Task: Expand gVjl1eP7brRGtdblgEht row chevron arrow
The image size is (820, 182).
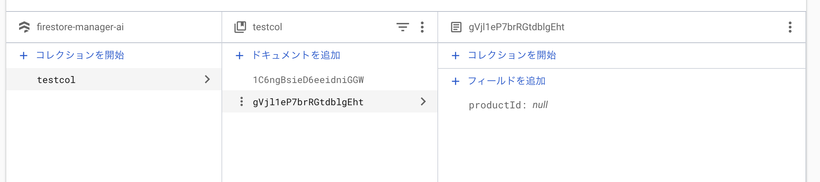Action: [x=423, y=102]
